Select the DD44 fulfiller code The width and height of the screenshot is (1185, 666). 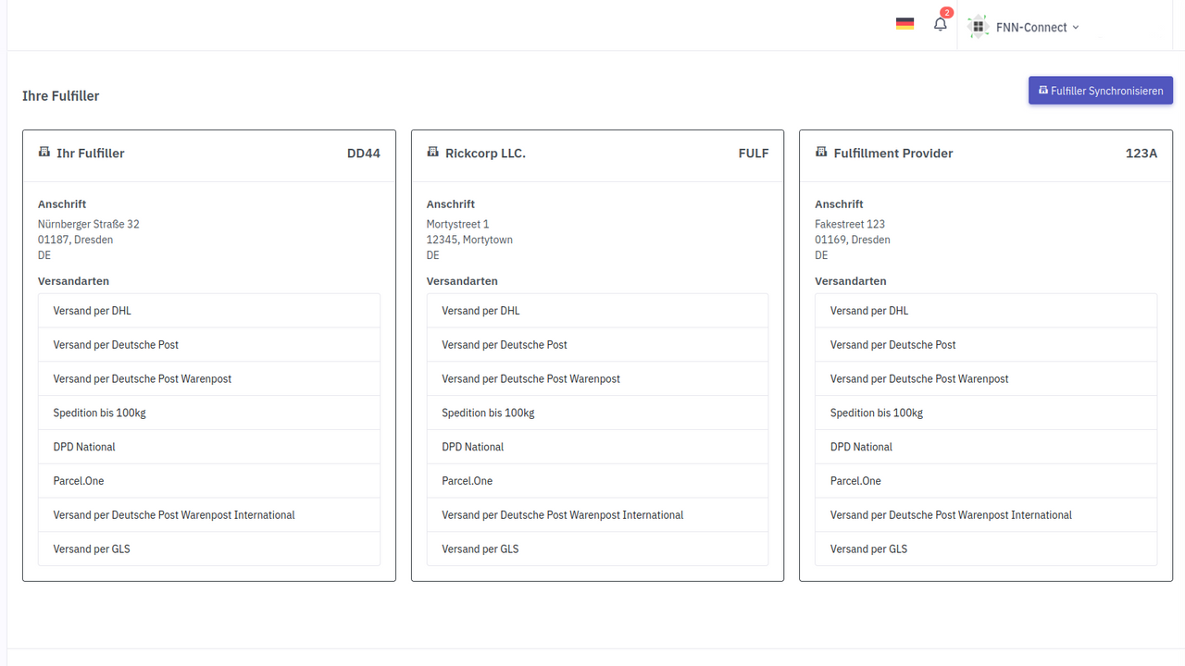point(363,153)
